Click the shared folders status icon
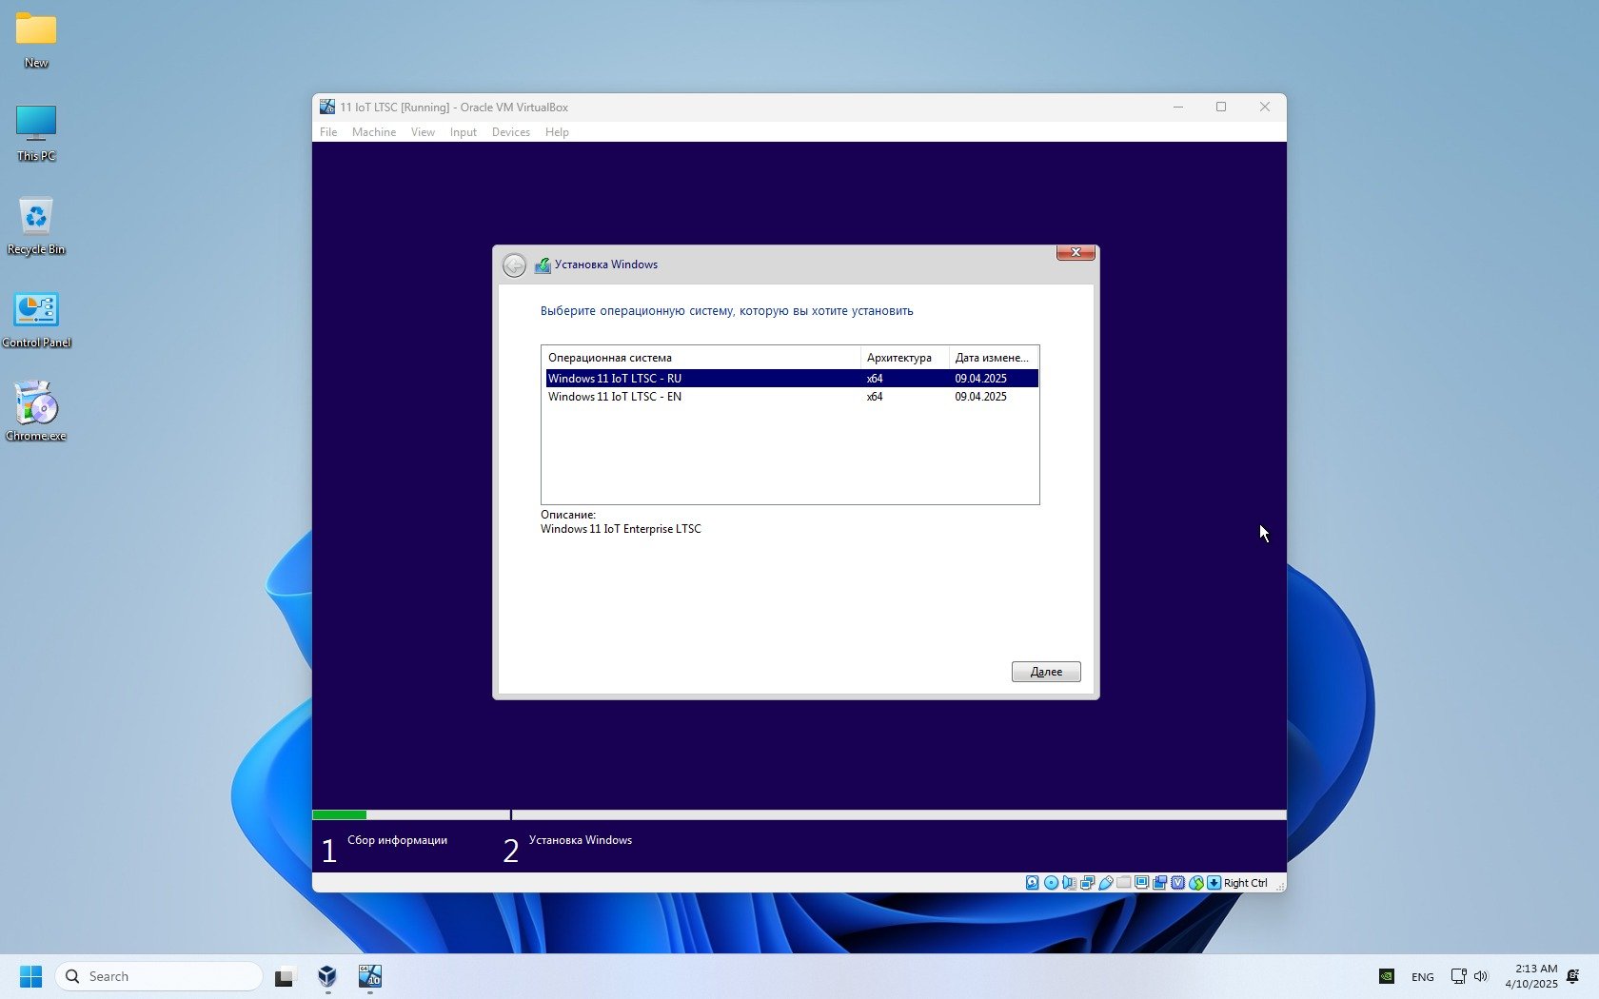 click(x=1123, y=883)
